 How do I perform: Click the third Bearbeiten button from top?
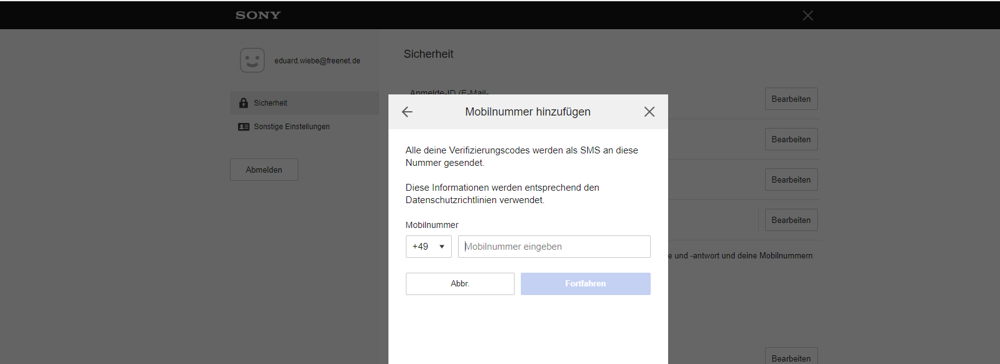pyautogui.click(x=791, y=180)
